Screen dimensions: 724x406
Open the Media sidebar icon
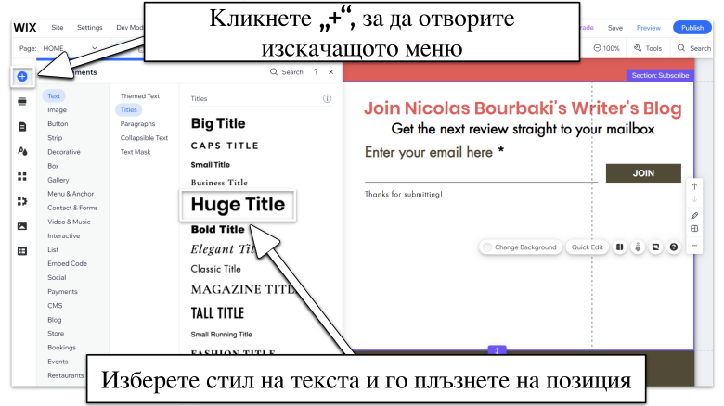[22, 226]
